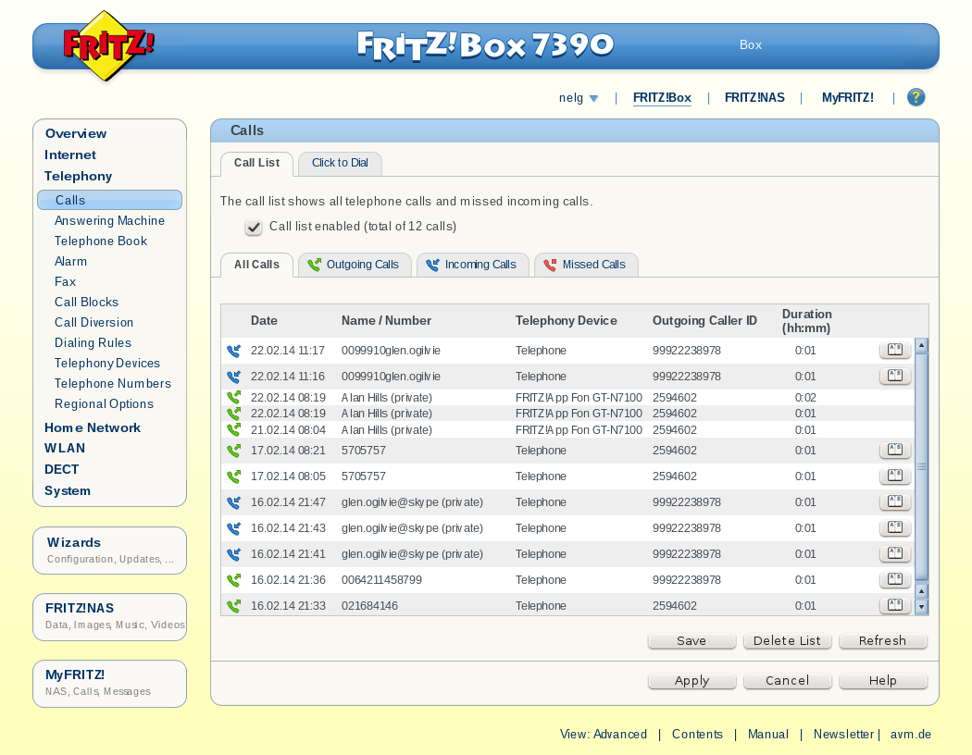Image resolution: width=972 pixels, height=755 pixels.
Task: Open Dialing Rules page
Action: click(x=93, y=343)
